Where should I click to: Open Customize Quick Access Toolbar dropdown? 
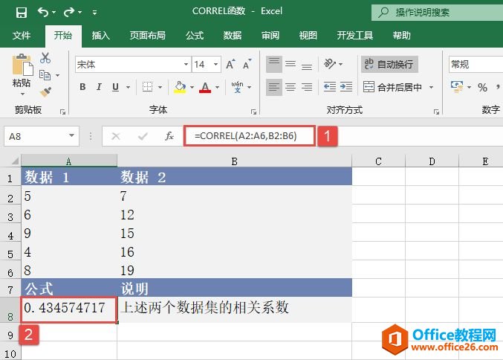[x=94, y=13]
